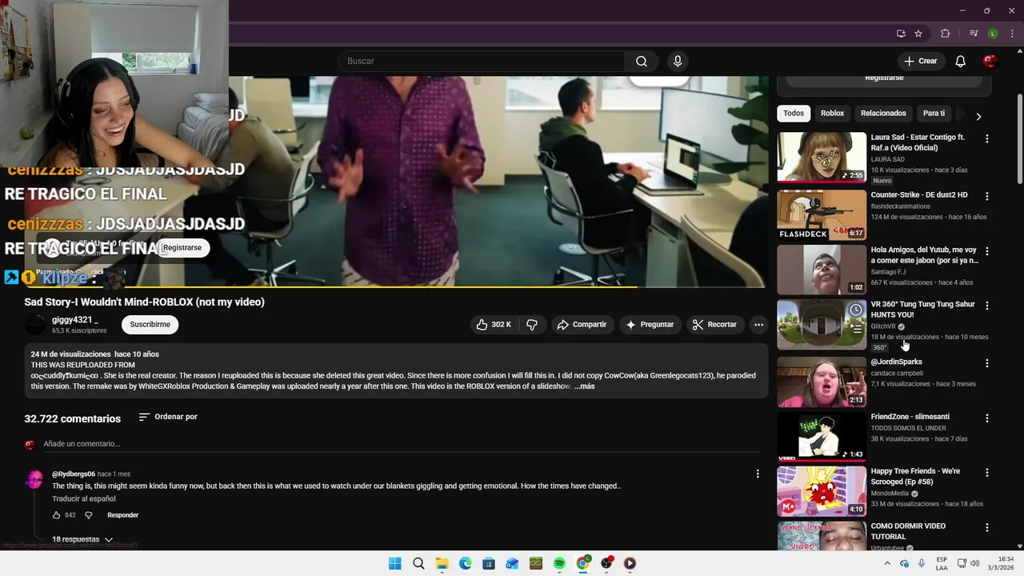
Task: Open YouTube notifications bell
Action: pyautogui.click(x=961, y=62)
